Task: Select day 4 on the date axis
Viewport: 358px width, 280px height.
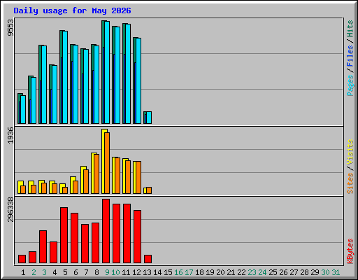Action: tap(55, 272)
